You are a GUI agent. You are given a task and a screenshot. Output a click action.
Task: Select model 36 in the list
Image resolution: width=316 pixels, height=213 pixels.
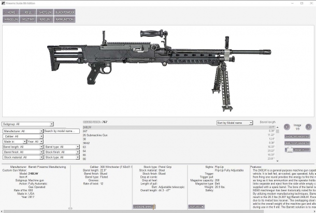(x=179, y=139)
